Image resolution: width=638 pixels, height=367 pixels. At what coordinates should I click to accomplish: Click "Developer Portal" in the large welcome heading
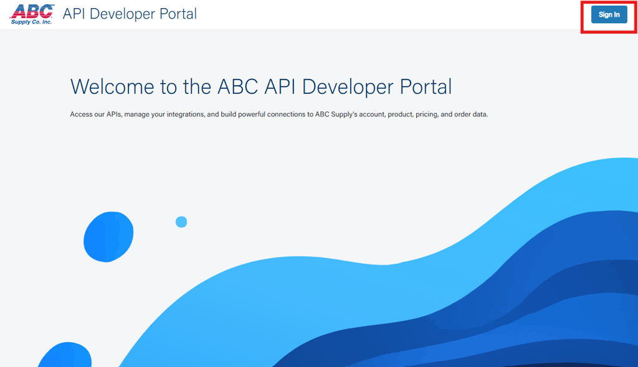[377, 86]
